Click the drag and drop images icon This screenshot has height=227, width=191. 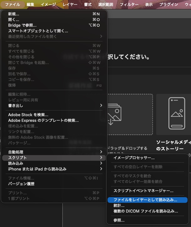click(114, 114)
